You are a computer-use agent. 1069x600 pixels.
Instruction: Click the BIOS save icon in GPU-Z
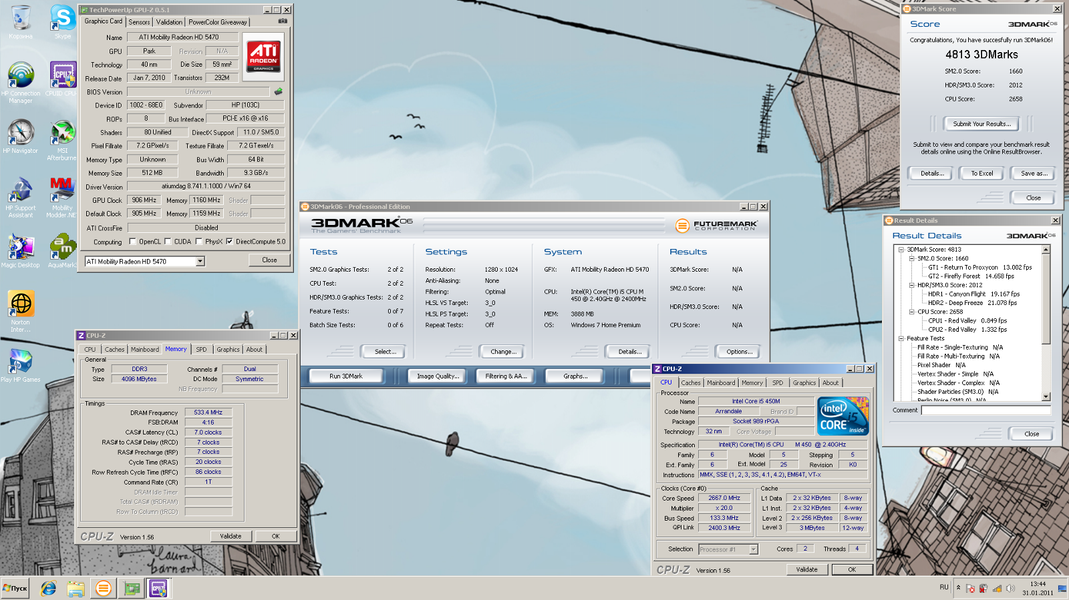[279, 91]
